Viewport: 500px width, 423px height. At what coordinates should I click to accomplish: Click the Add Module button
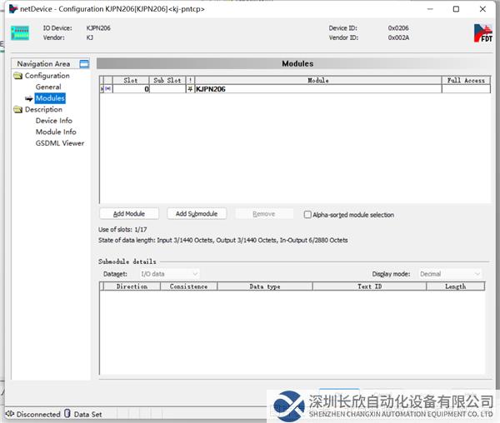(x=128, y=214)
